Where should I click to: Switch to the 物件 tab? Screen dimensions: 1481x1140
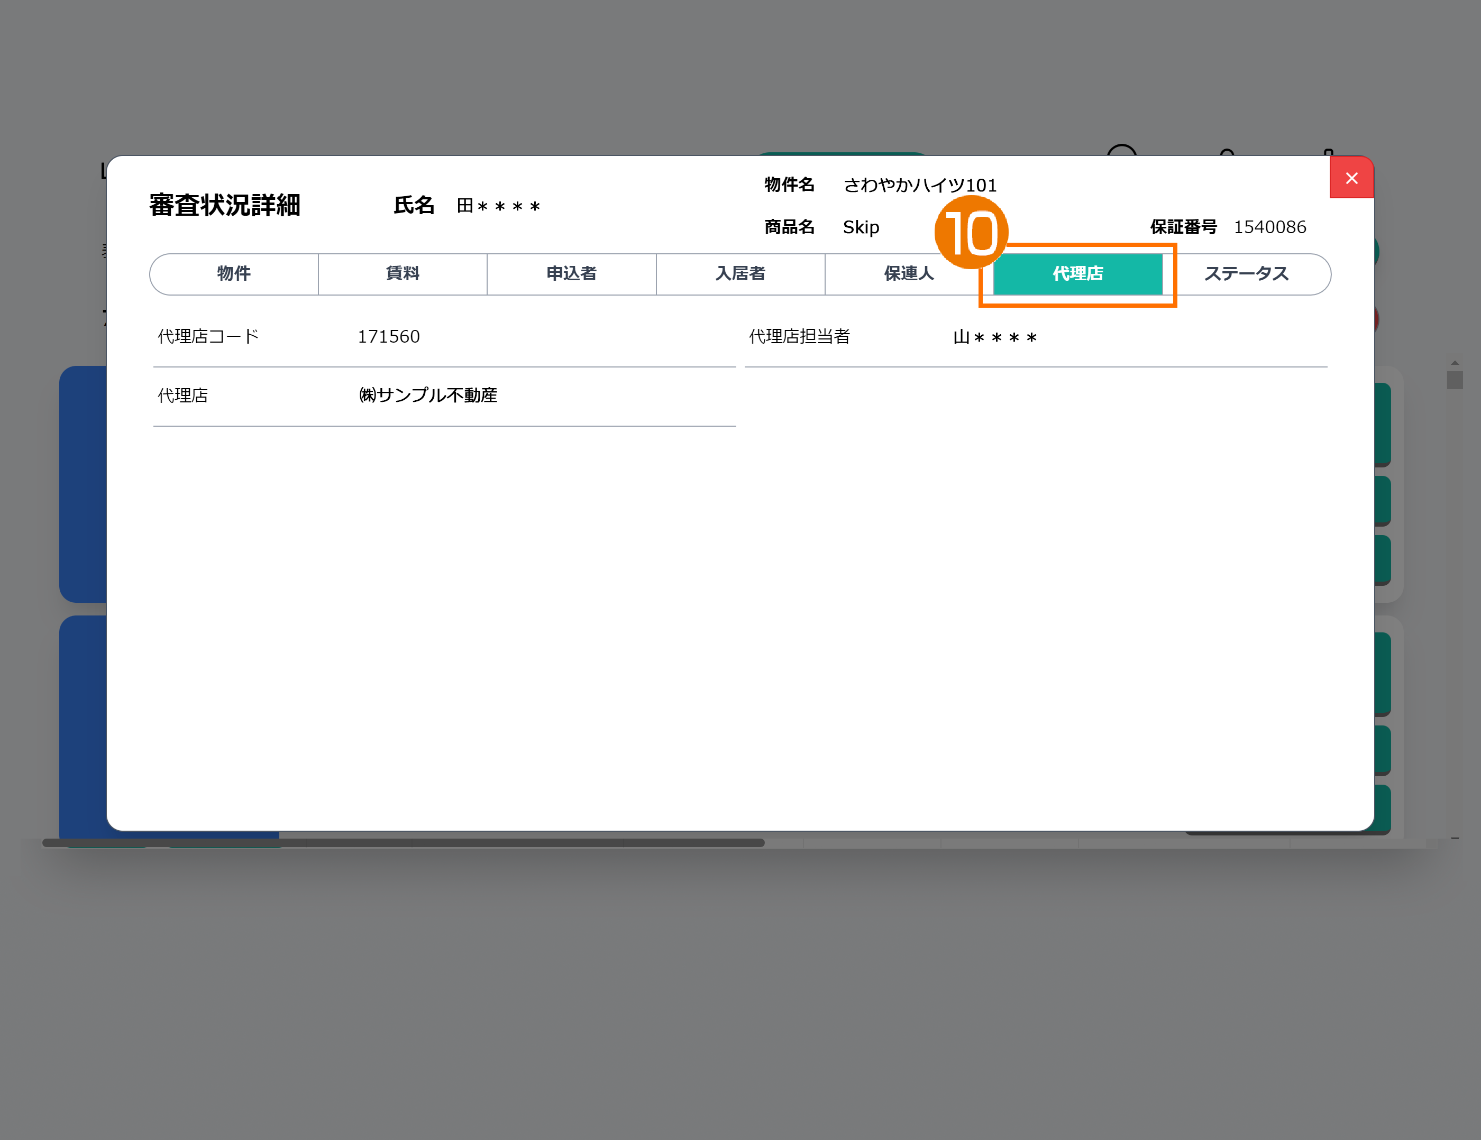234,274
